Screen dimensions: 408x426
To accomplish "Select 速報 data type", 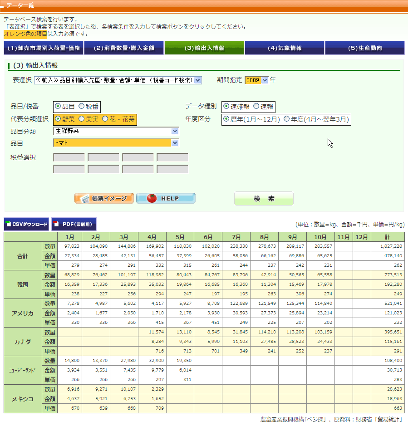I will pyautogui.click(x=256, y=107).
